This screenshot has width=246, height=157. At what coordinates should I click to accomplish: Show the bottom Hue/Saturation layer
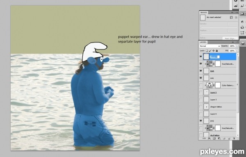tap(201, 128)
